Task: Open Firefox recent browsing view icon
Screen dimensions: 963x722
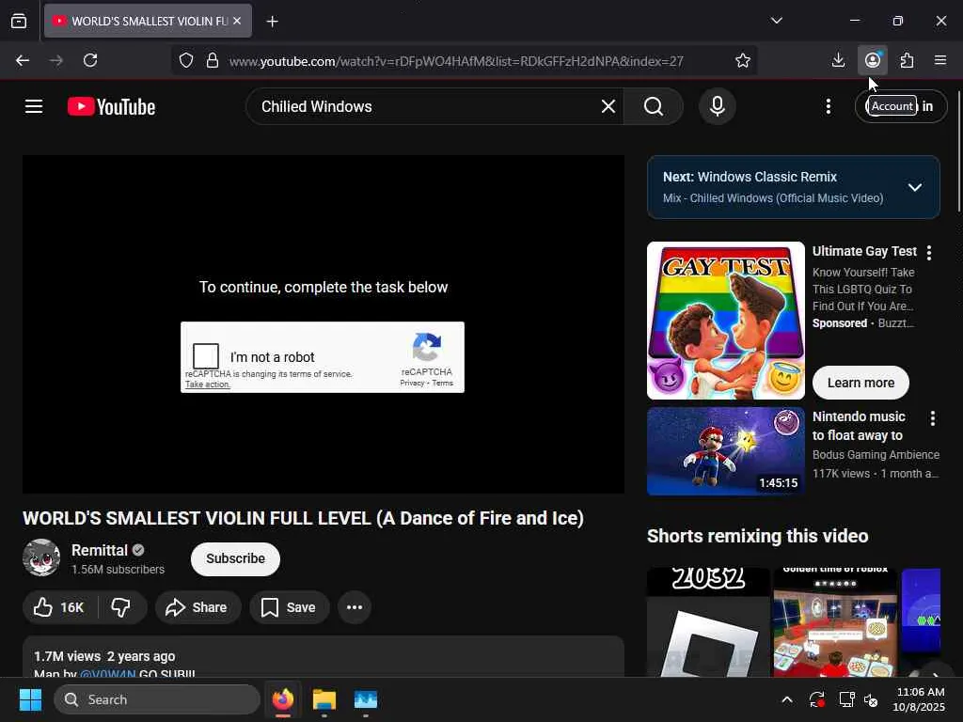Action: pyautogui.click(x=19, y=21)
